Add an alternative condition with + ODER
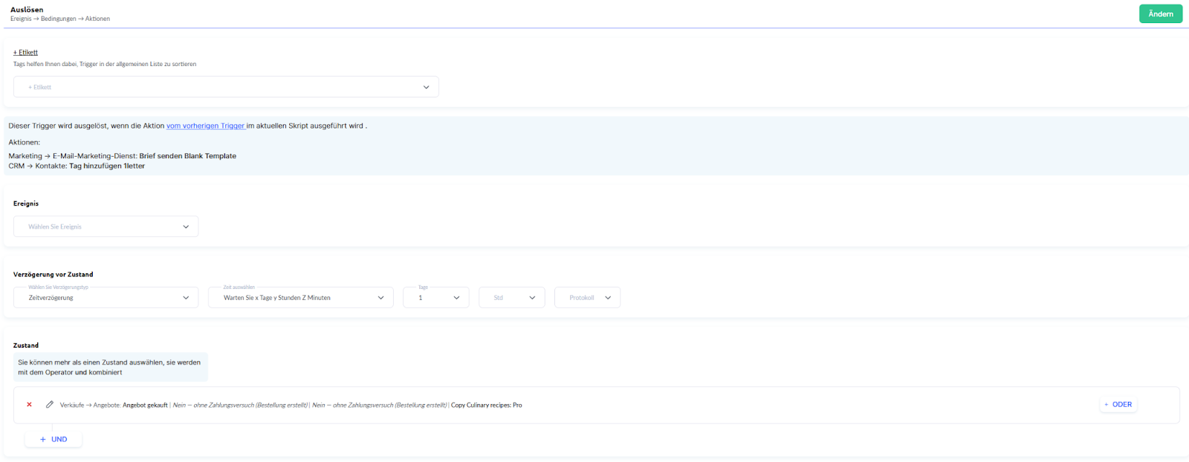 coord(1118,405)
